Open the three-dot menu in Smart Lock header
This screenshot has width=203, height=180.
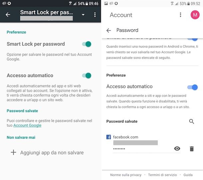click(95, 15)
